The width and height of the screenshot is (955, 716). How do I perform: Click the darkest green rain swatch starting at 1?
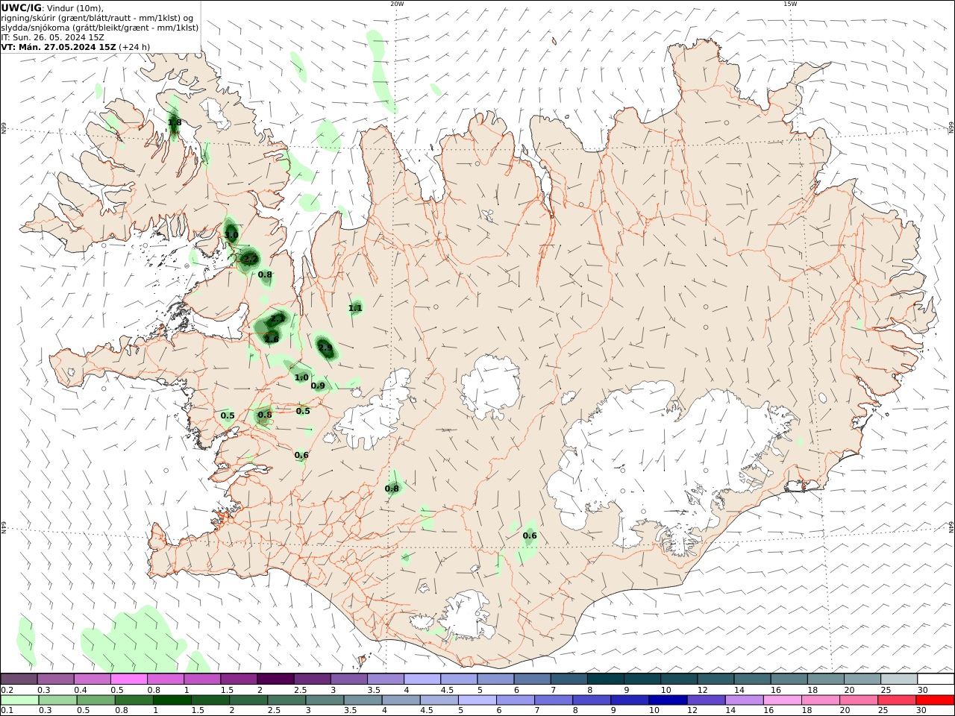(x=172, y=700)
